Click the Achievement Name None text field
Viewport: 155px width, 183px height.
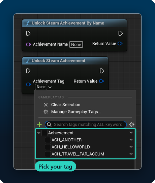[76, 44]
